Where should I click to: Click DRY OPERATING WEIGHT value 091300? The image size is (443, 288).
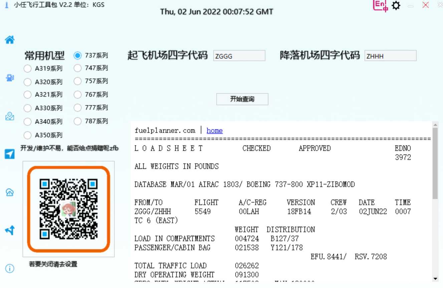coord(247,275)
